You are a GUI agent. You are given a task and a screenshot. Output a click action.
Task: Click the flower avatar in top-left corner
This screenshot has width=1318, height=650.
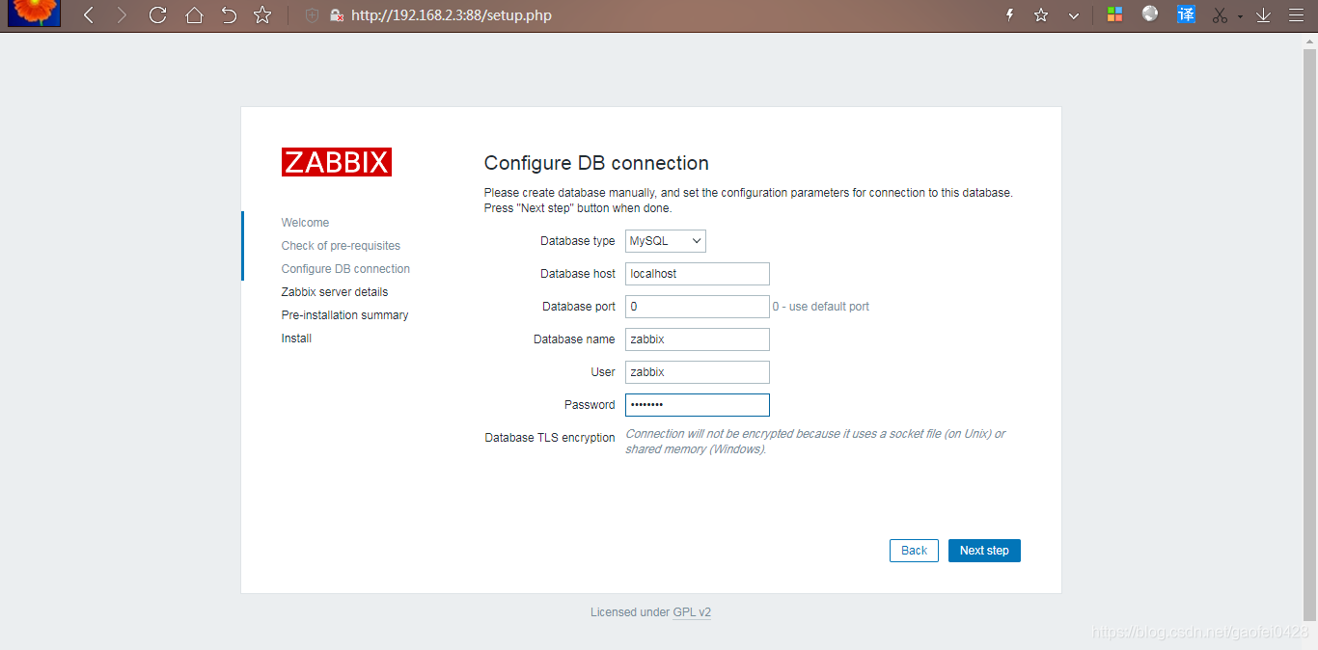[x=35, y=13]
